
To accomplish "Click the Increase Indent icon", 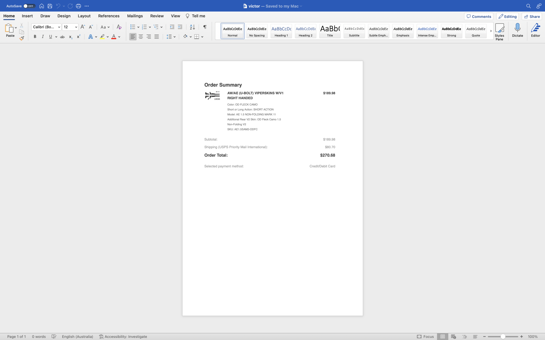I will tap(180, 27).
